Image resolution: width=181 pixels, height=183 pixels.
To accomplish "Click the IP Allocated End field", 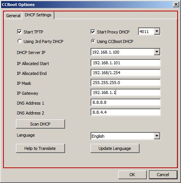I will (x=125, y=73).
